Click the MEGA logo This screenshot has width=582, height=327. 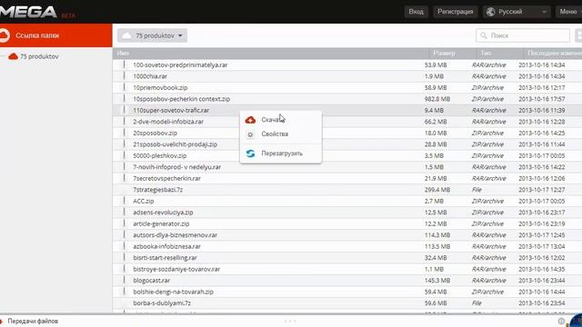[28, 12]
